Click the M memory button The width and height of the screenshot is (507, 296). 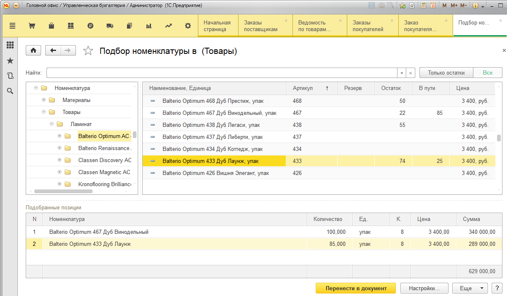tap(444, 6)
